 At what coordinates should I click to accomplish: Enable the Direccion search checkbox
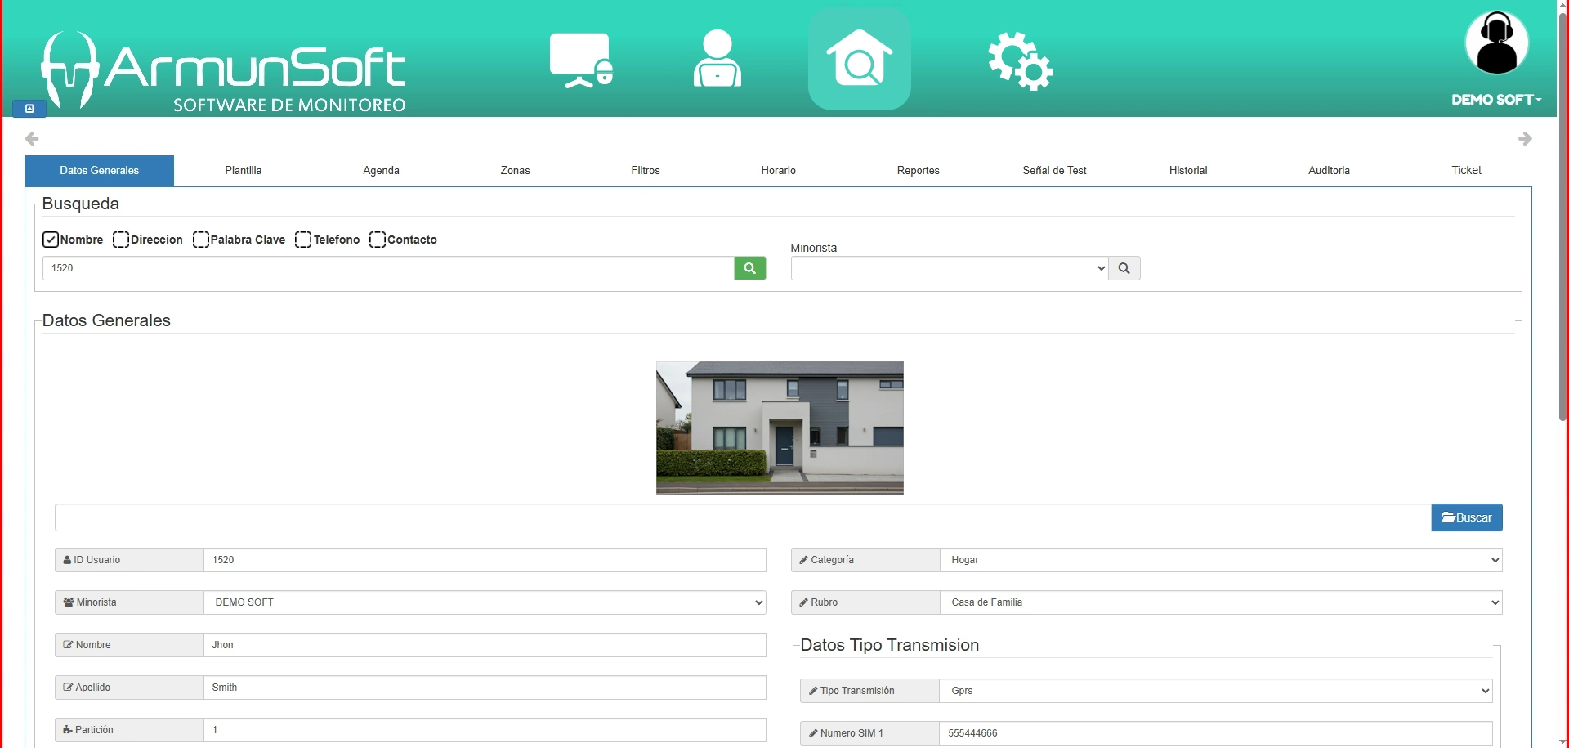[121, 240]
